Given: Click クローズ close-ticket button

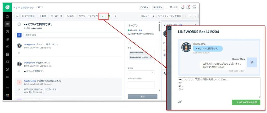Looking at the screenshot, I should click(x=57, y=16).
